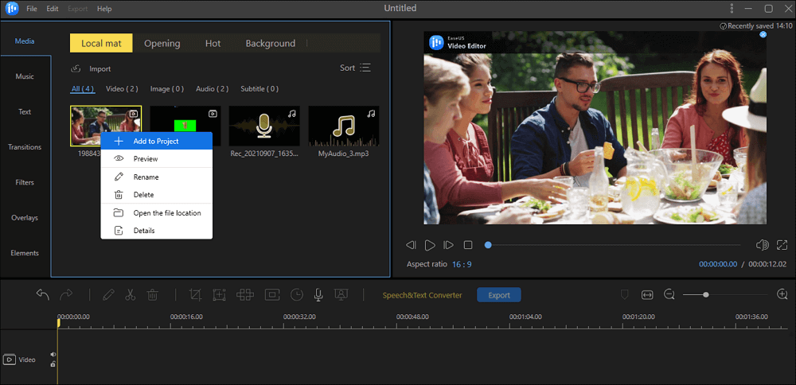Click the blue Export button
The height and width of the screenshot is (385, 796).
point(499,295)
